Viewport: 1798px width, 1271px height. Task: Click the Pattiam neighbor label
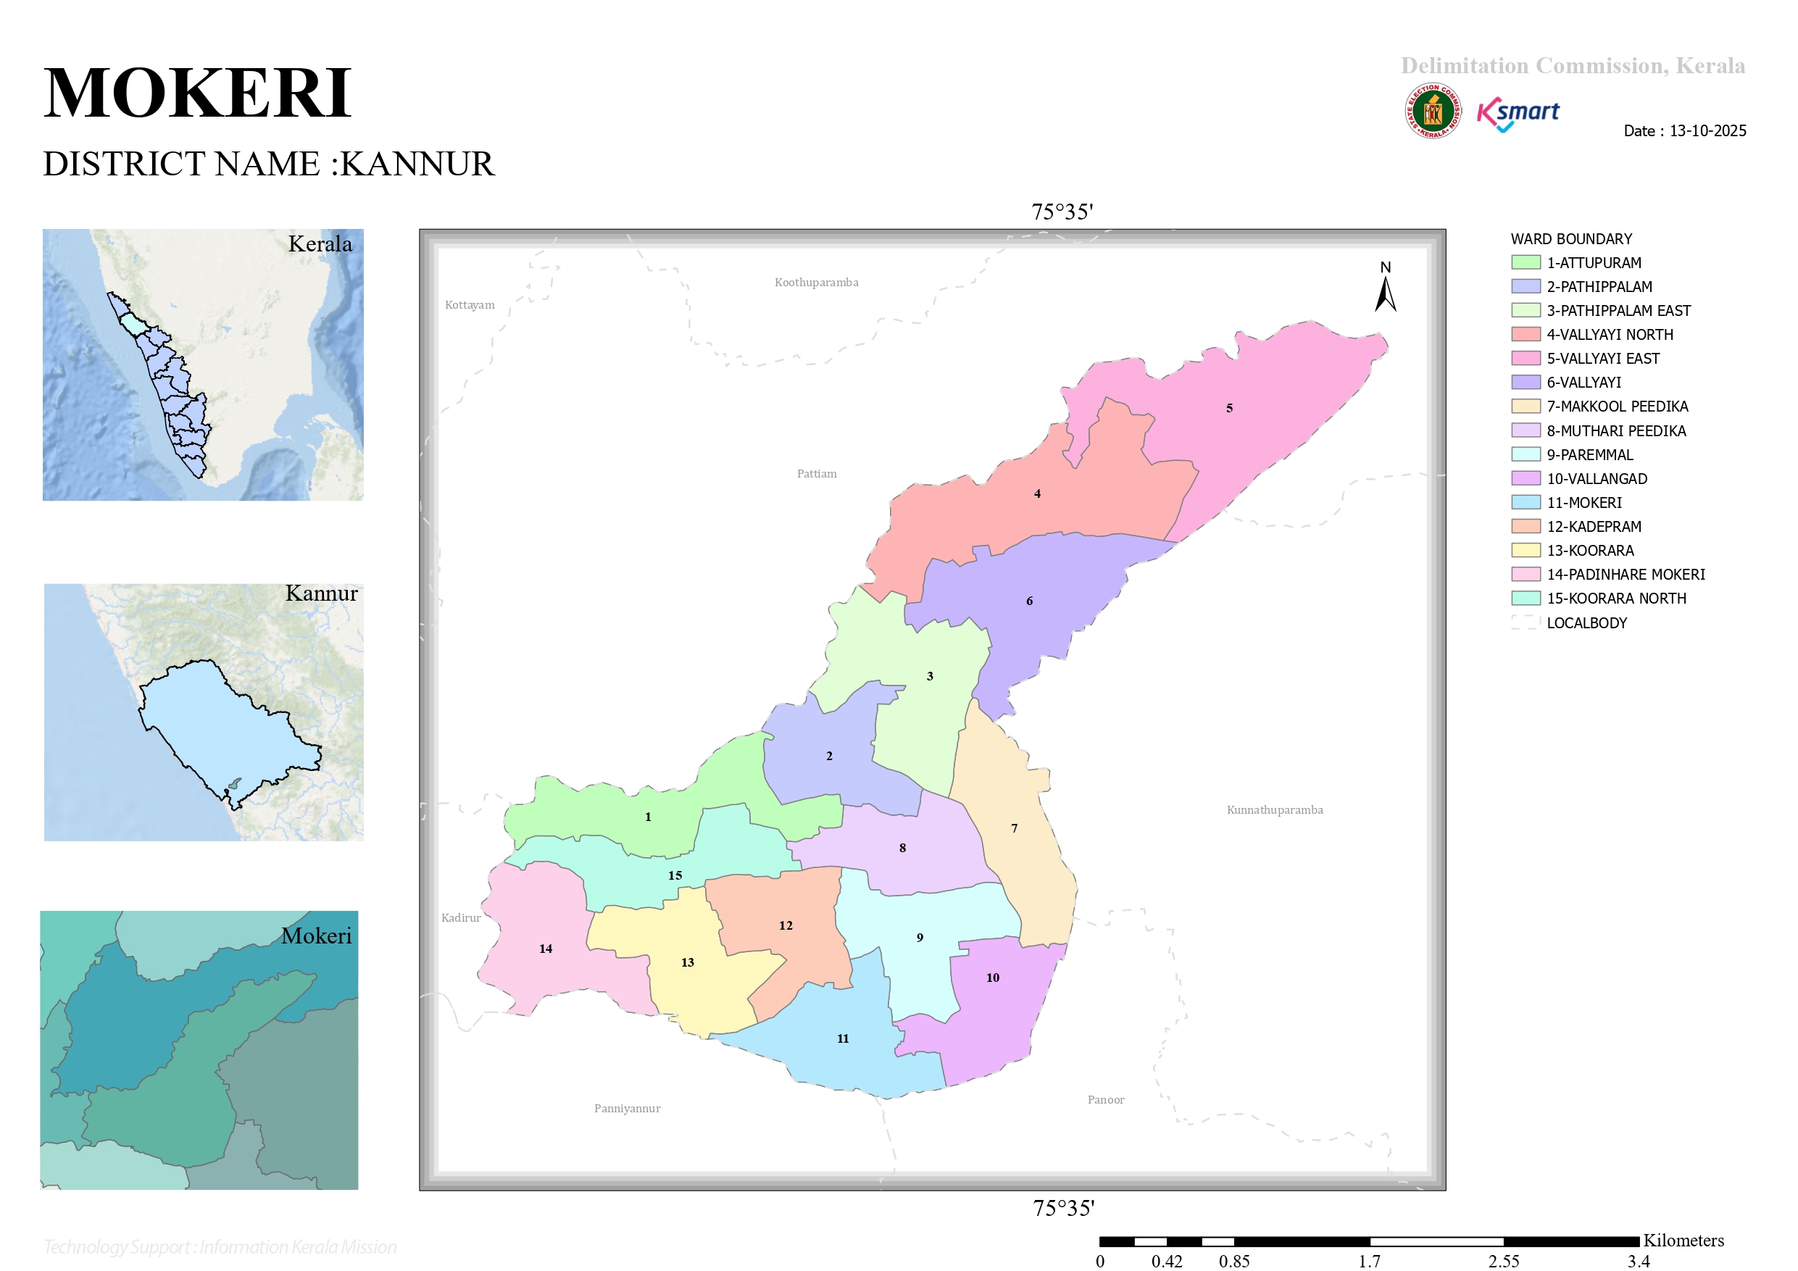coord(816,473)
